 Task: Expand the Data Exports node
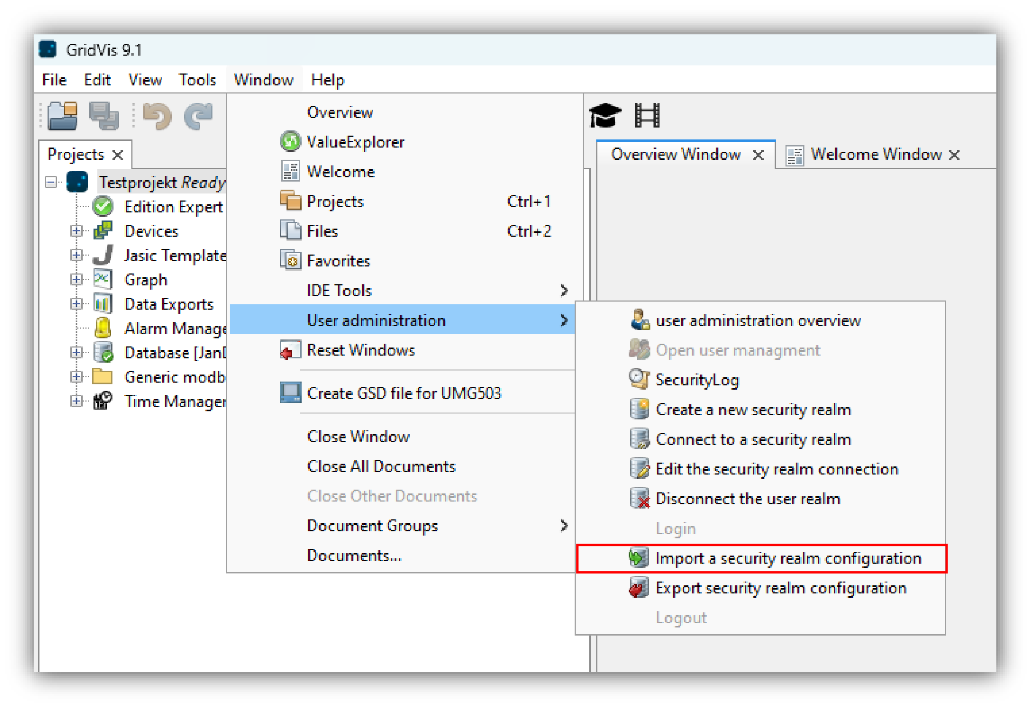pyautogui.click(x=77, y=304)
